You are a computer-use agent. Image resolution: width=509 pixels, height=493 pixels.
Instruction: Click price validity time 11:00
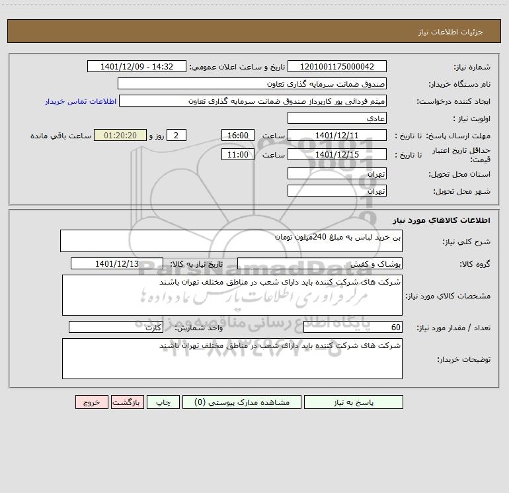click(x=237, y=154)
